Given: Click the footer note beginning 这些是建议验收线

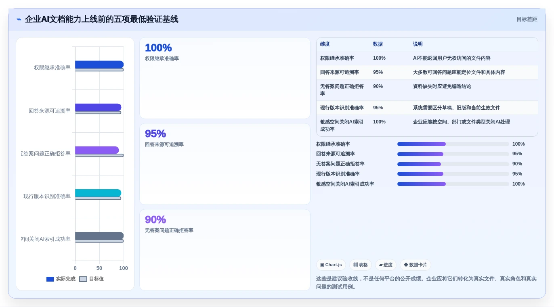Looking at the screenshot, I should click(426, 283).
